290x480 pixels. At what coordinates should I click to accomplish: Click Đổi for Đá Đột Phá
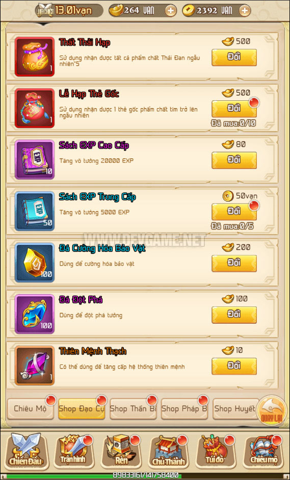coord(234,315)
